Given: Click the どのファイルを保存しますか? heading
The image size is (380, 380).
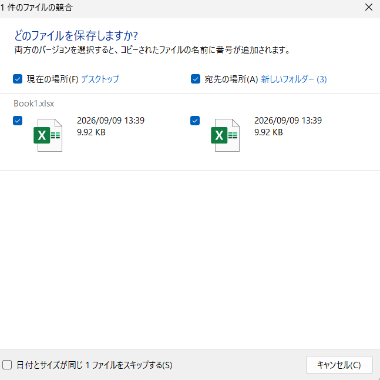Looking at the screenshot, I should point(76,36).
